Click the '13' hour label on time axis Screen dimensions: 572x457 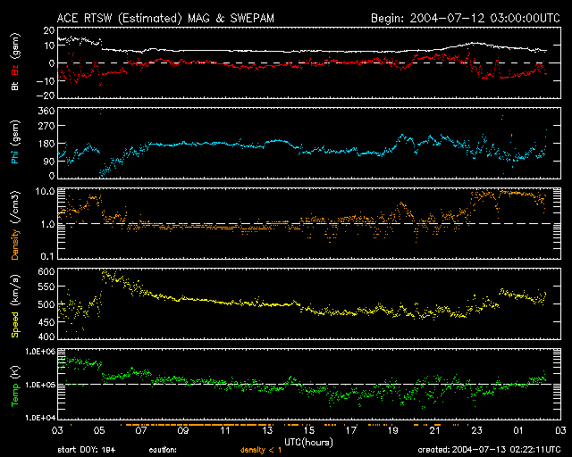[x=267, y=430]
